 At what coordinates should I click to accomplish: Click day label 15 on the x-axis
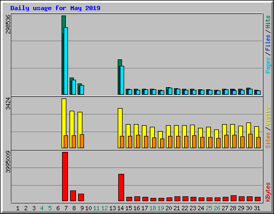tap(128, 208)
